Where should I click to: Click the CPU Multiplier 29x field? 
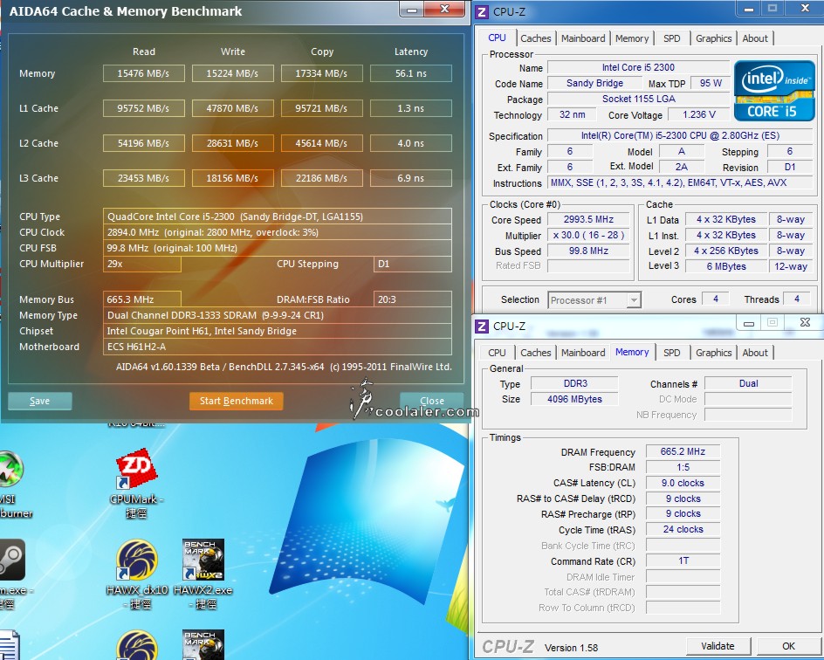coord(142,264)
